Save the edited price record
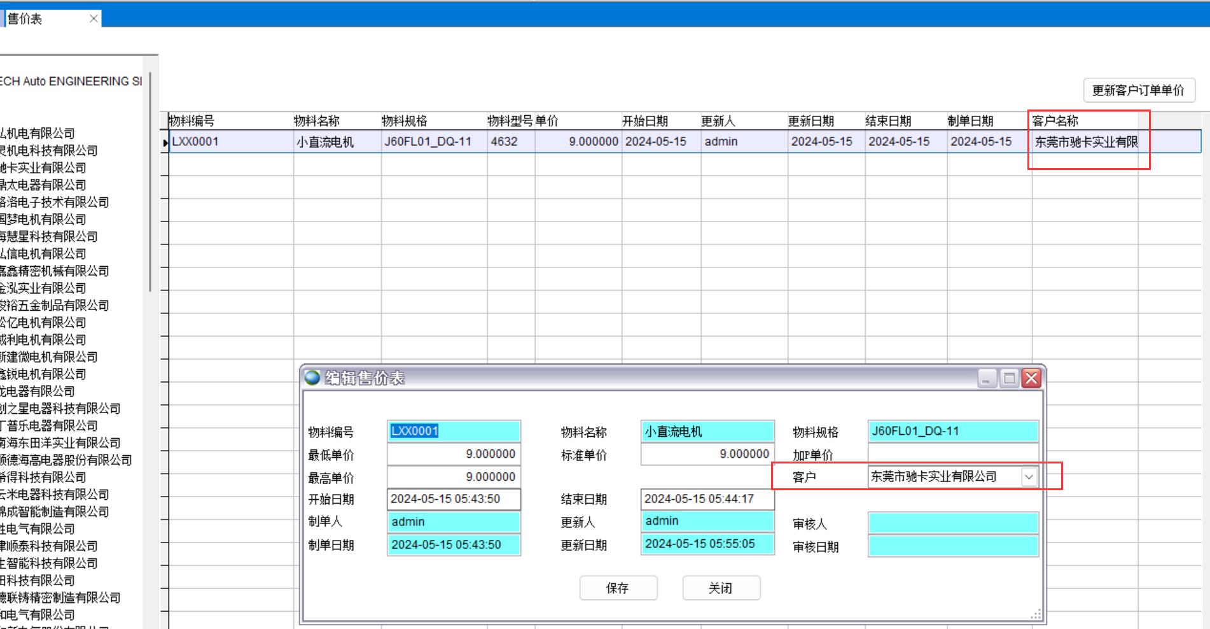1210x629 pixels. point(618,588)
